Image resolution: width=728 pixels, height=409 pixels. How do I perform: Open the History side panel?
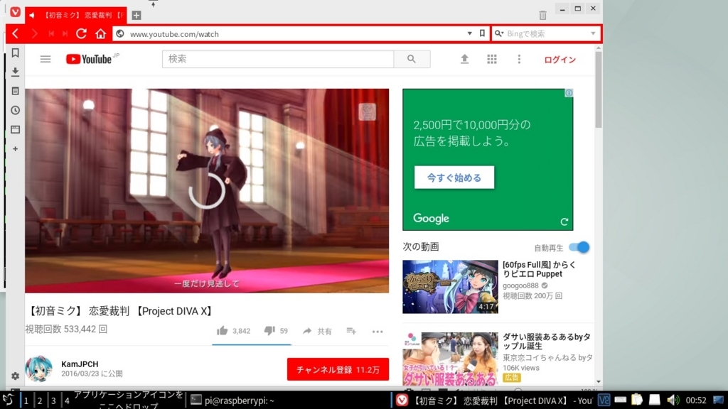click(16, 110)
